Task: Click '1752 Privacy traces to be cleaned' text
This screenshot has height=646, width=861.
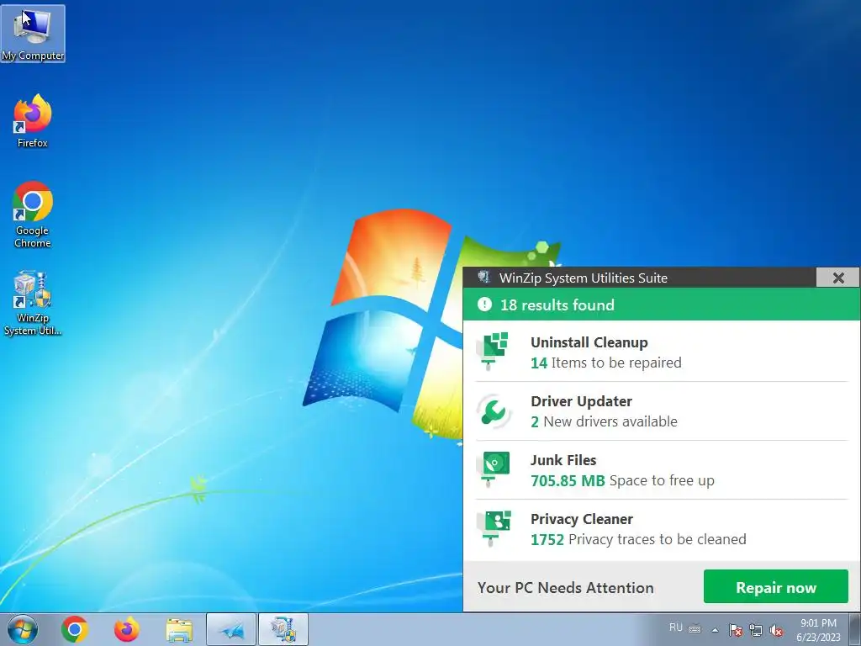Action: (639, 539)
